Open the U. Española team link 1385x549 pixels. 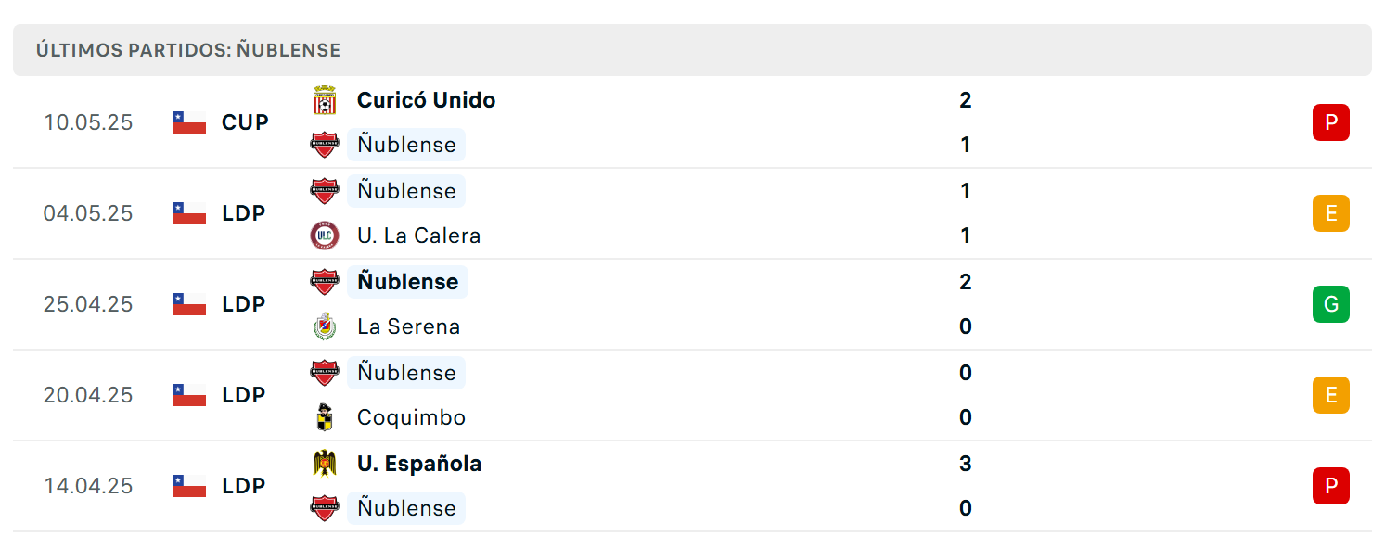[419, 464]
